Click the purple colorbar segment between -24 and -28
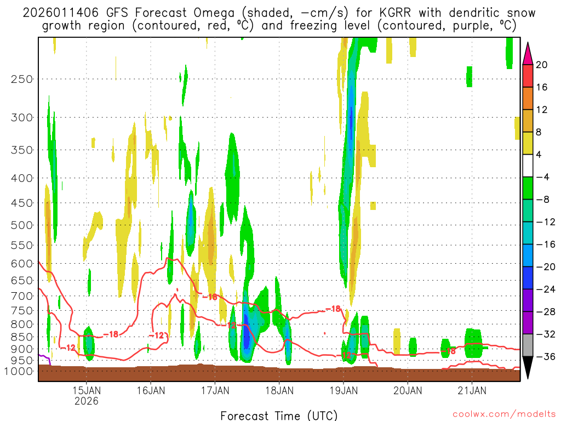561x421 pixels. (528, 300)
